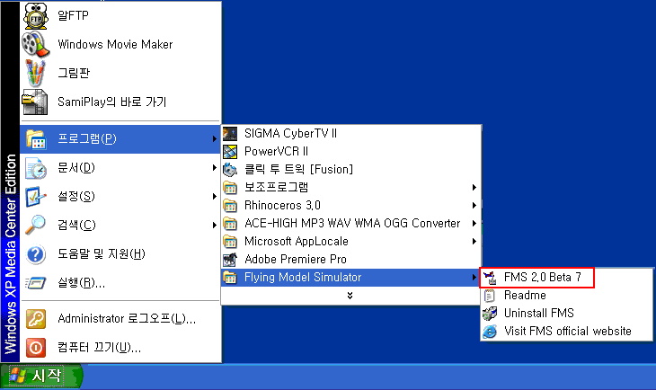Viewport: 656px width, 390px height.
Task: Click the Microsoft AppLocale folder icon
Action: click(230, 242)
